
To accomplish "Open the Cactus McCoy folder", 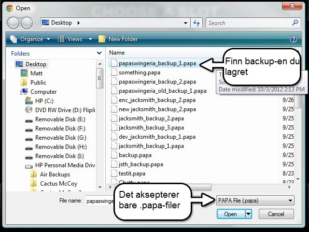I will 54,184.
